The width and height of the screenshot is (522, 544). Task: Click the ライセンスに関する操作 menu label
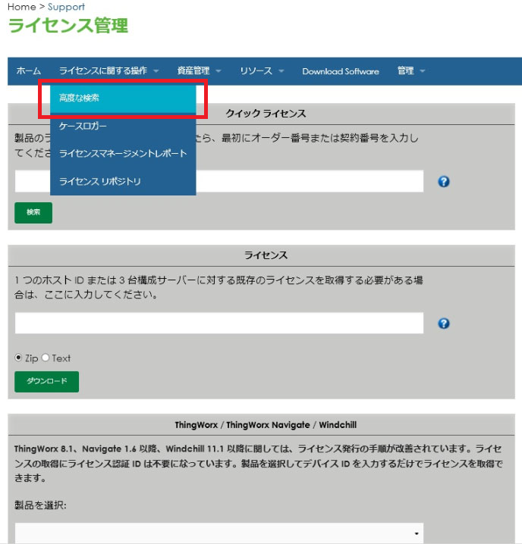(x=103, y=70)
